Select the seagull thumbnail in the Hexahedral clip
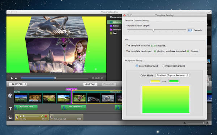Image resolution: width=217 pixels, height=135 pixels. pos(108,98)
